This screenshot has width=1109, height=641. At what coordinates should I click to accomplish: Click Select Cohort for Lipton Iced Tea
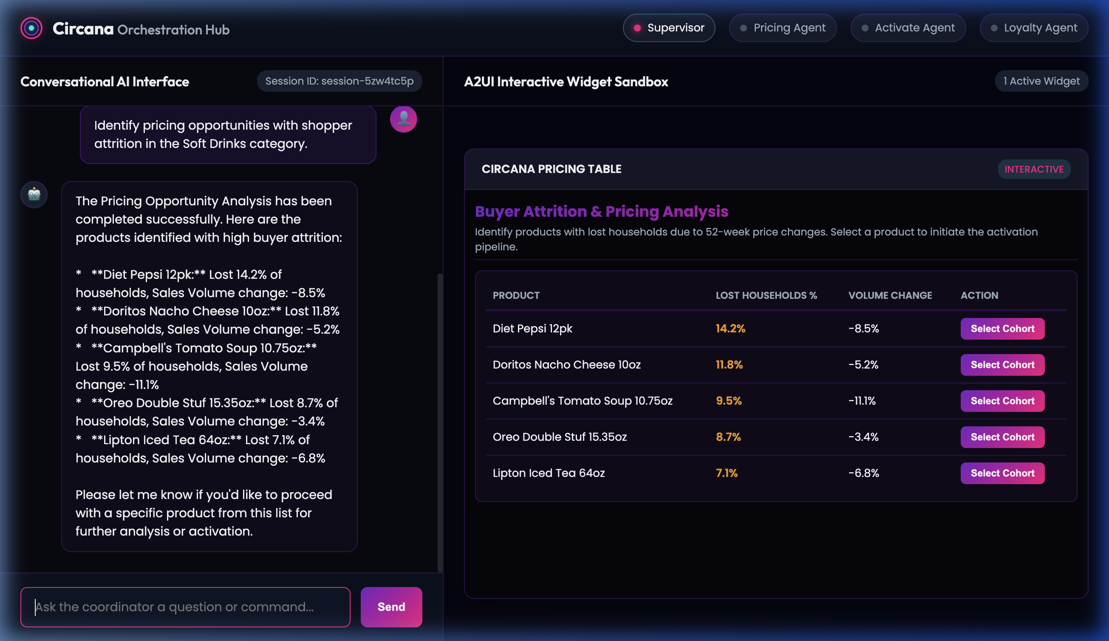tap(1002, 473)
